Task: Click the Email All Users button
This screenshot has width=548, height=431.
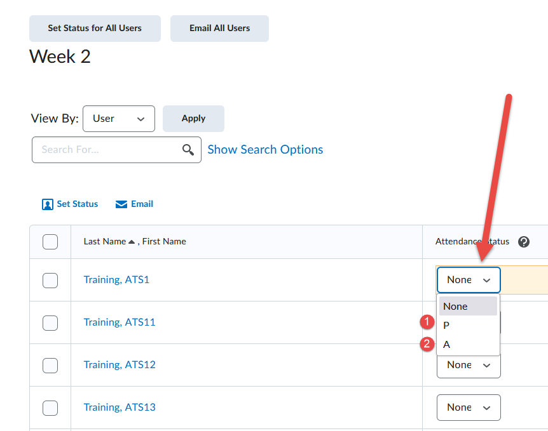Action: coord(219,29)
